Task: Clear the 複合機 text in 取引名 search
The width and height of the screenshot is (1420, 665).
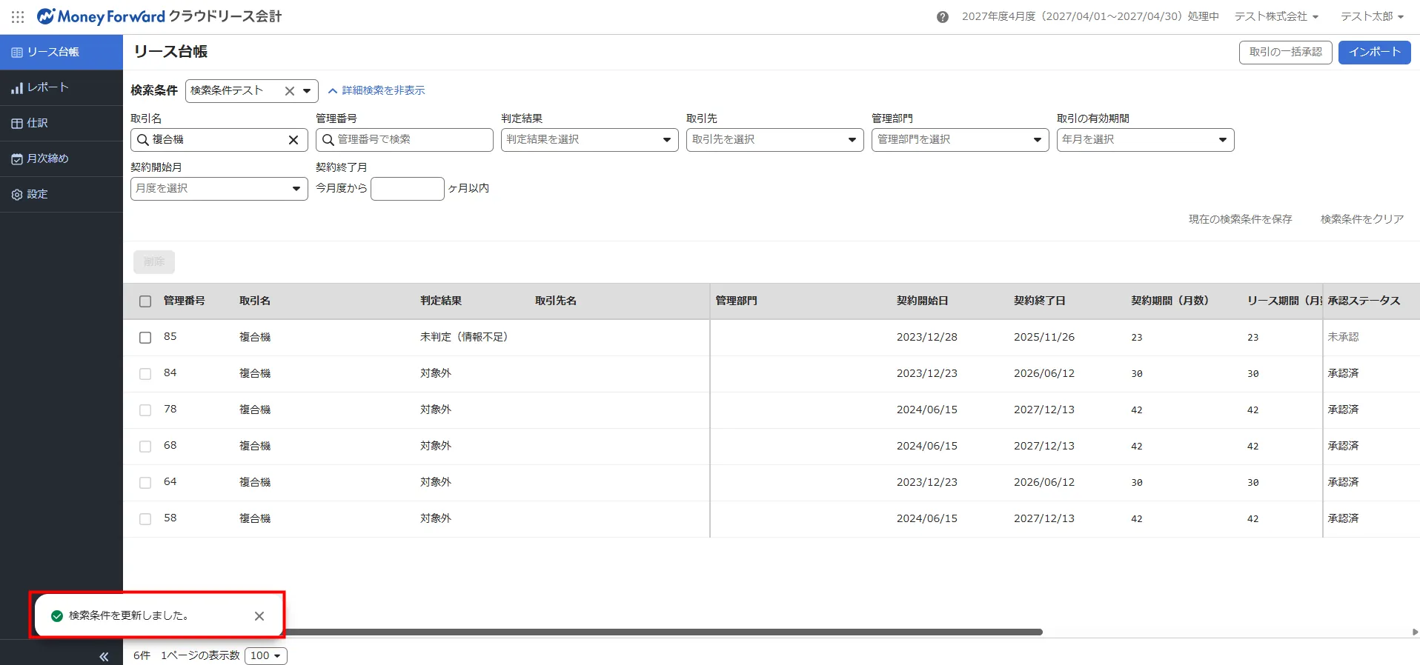Action: (x=293, y=140)
